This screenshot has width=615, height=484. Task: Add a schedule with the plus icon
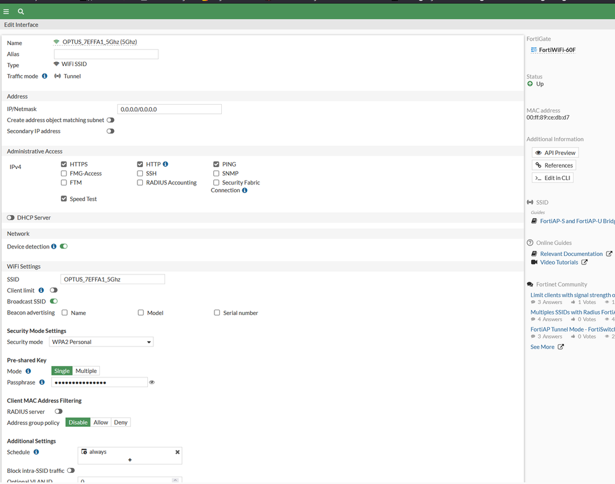(x=130, y=460)
